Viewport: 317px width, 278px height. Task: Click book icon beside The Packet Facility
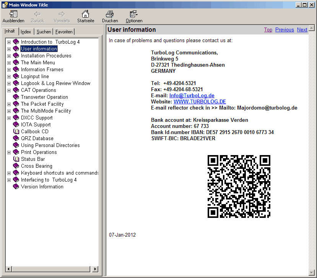16,104
